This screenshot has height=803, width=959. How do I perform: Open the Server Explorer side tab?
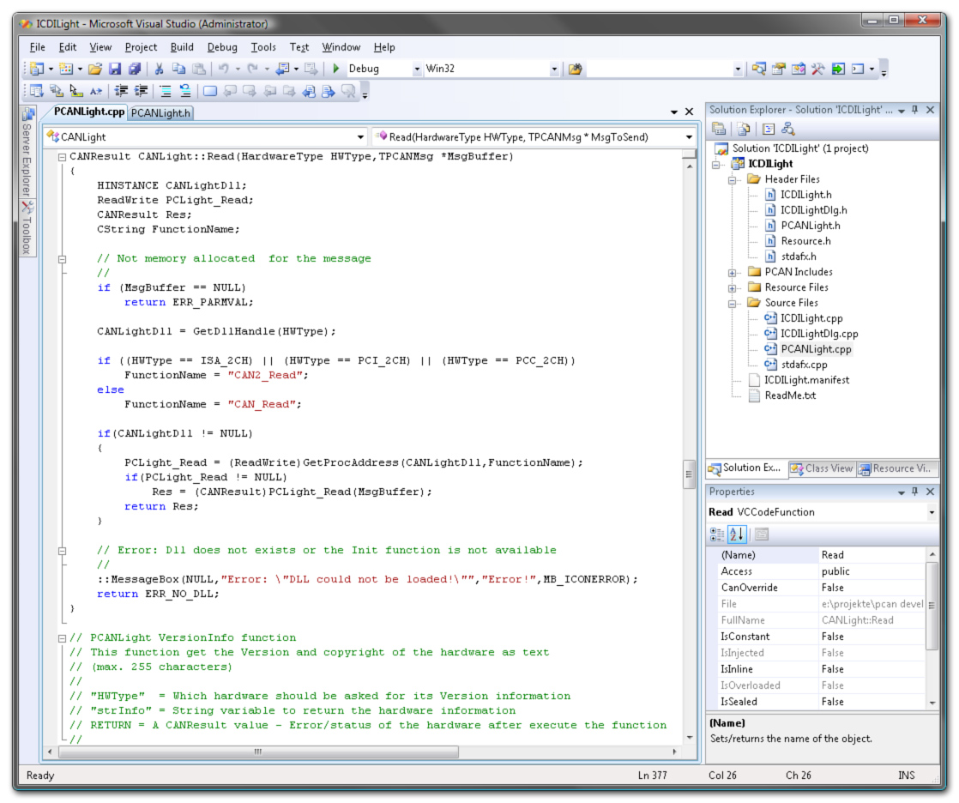coord(27,153)
